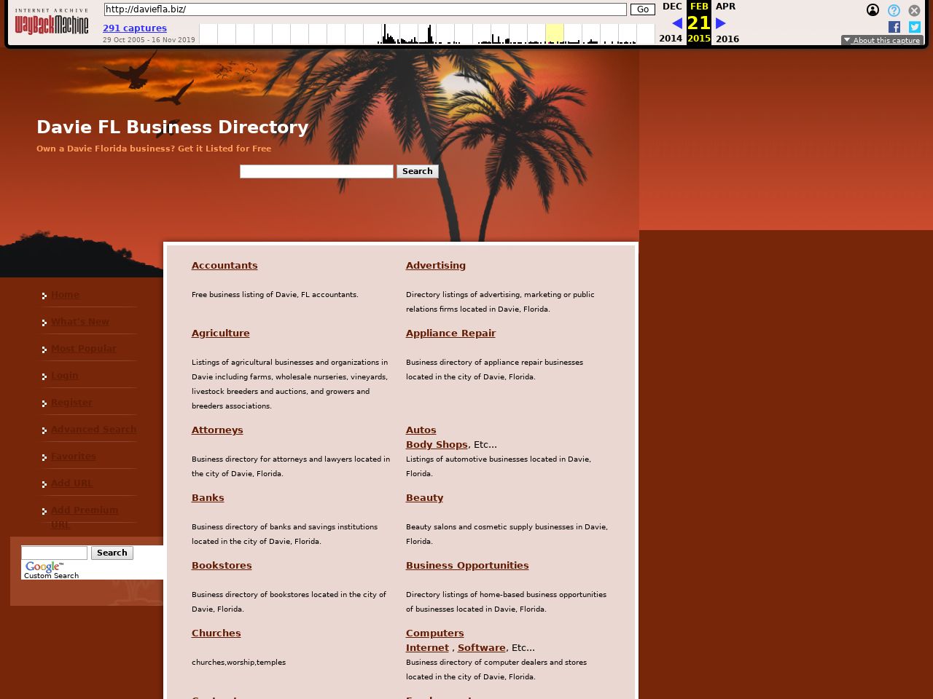Click the directory search text box
This screenshot has width=933, height=699.
coord(316,171)
